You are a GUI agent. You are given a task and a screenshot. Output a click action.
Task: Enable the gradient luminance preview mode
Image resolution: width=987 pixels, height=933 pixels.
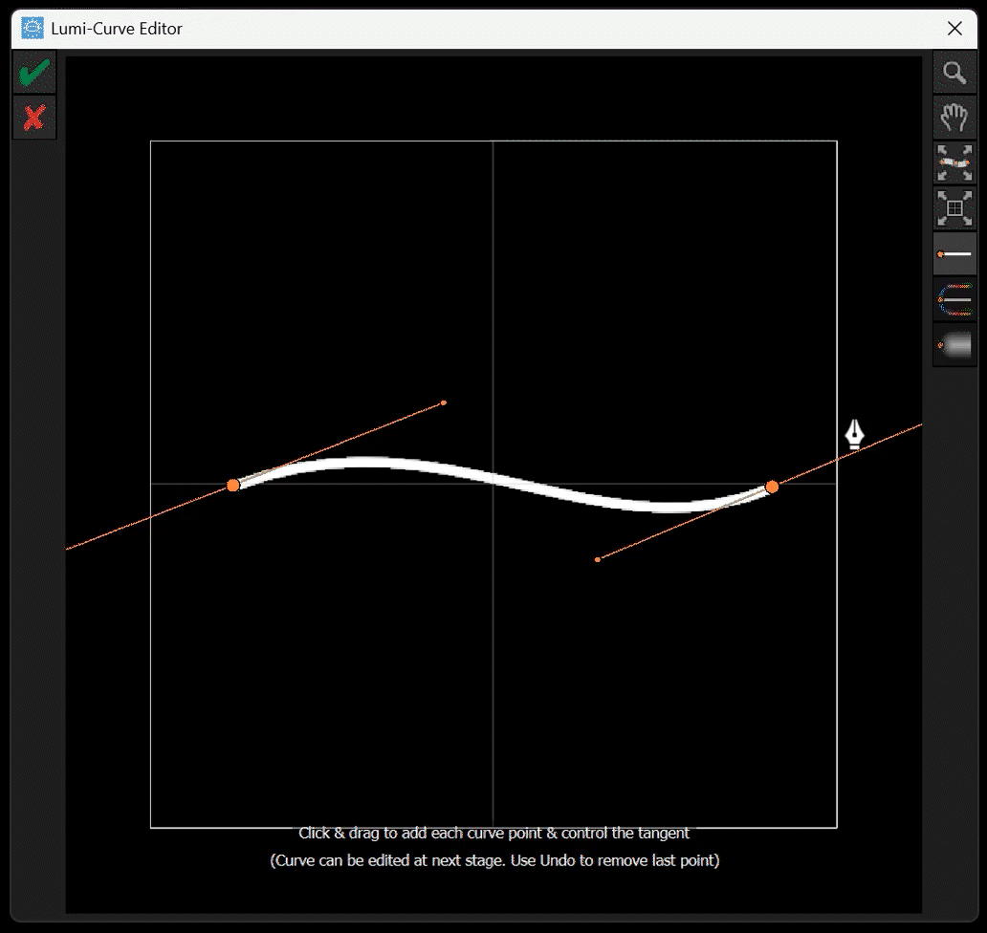[954, 345]
